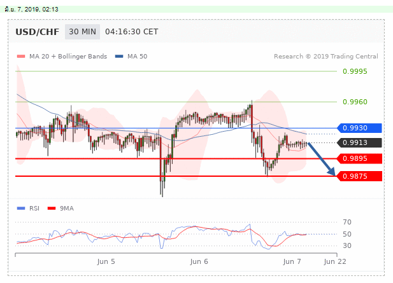
Task: Click the 0.9960 resistance level label
Action: 355,102
